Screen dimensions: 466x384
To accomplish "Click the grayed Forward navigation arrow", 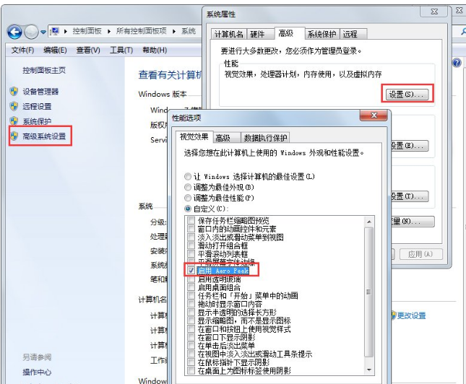I will pyautogui.click(x=31, y=32).
